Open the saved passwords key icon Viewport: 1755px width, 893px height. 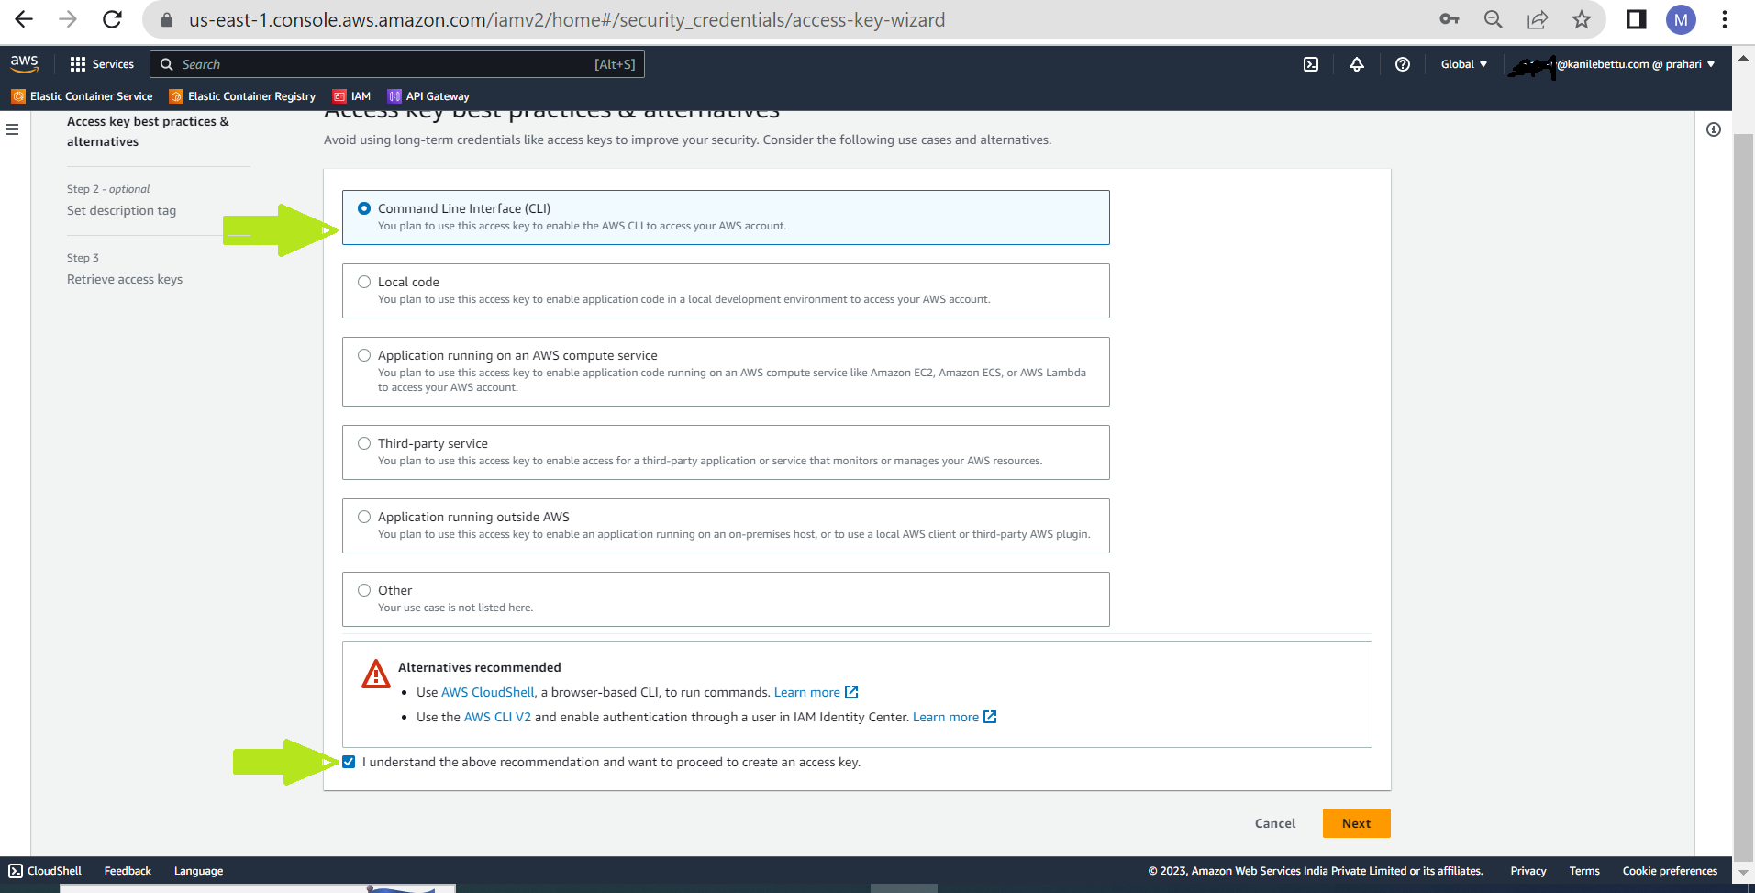pyautogui.click(x=1449, y=19)
